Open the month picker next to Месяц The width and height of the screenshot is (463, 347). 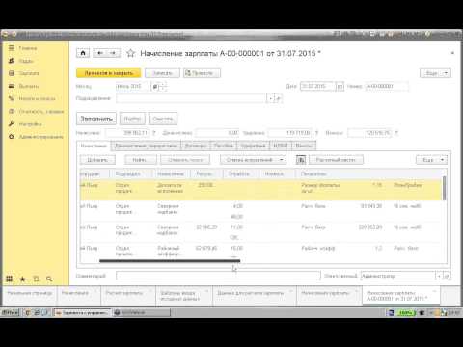click(155, 86)
